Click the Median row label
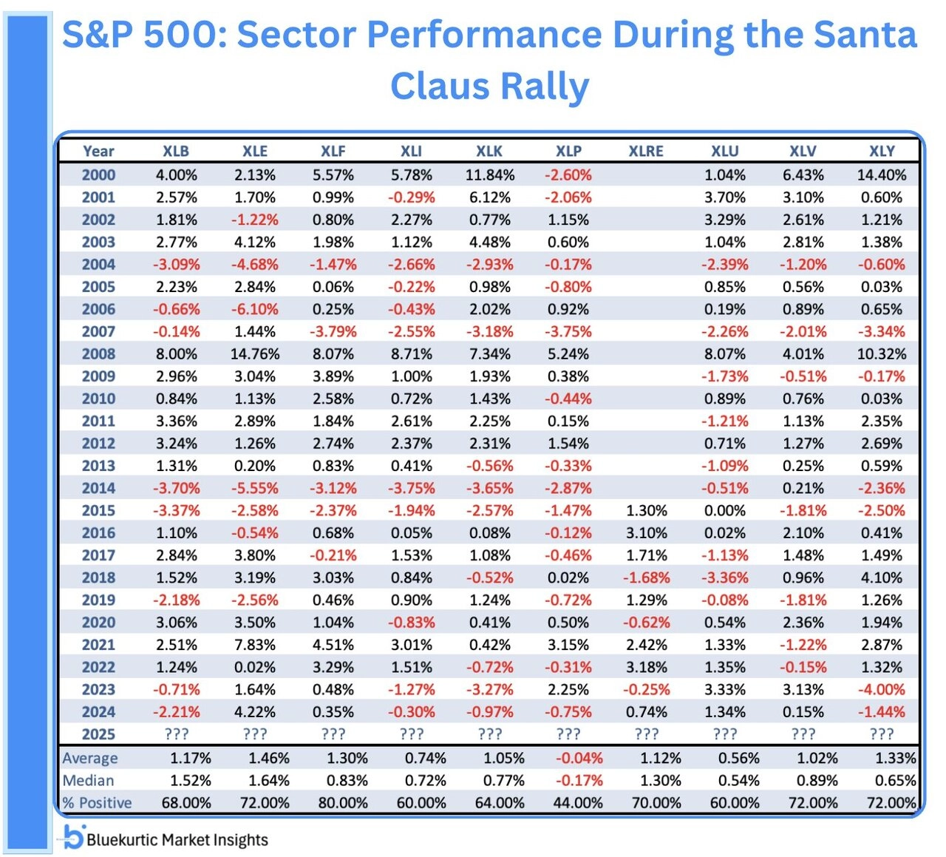946x857 pixels. point(89,781)
